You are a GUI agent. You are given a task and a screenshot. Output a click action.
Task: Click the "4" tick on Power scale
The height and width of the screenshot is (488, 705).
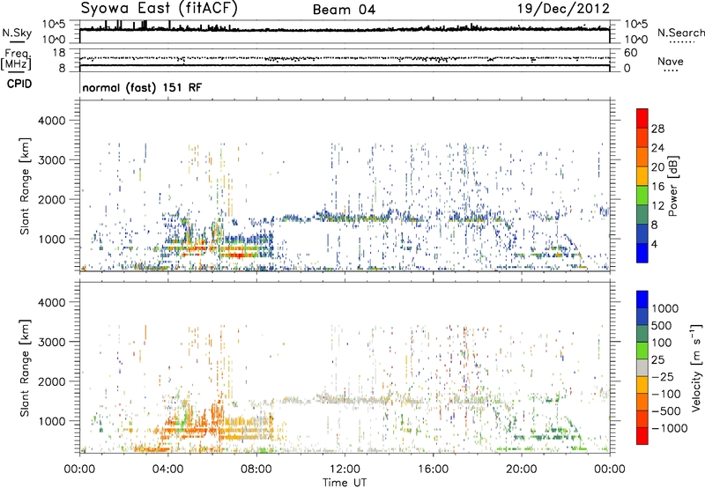pyautogui.click(x=654, y=245)
